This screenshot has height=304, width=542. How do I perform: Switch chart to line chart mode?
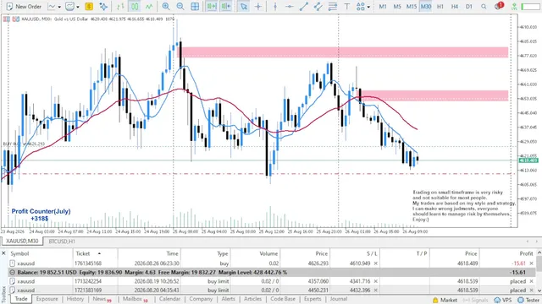(149, 7)
